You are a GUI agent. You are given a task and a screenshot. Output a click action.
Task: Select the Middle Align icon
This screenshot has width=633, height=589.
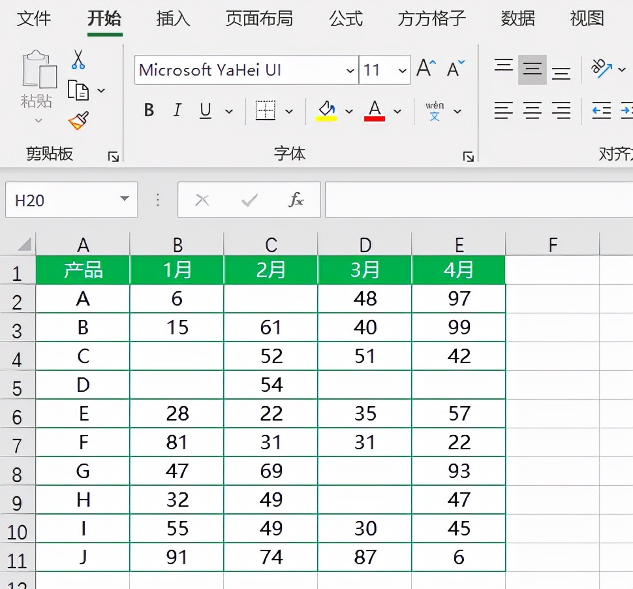tap(532, 69)
